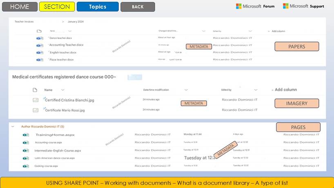Click Word icon beside Dance teacher.docx

(40, 38)
